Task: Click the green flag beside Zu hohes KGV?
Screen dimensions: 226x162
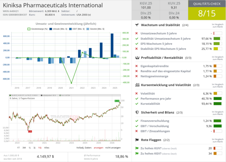Action: pyautogui.click(x=137, y=154)
